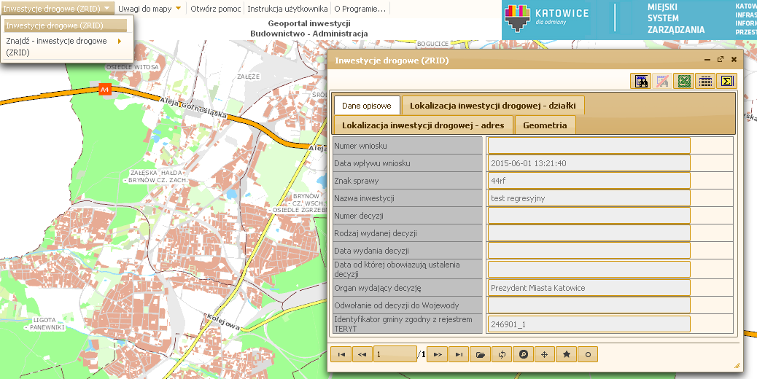
Task: Click the Data wpływu wniosku field
Action: pos(589,163)
